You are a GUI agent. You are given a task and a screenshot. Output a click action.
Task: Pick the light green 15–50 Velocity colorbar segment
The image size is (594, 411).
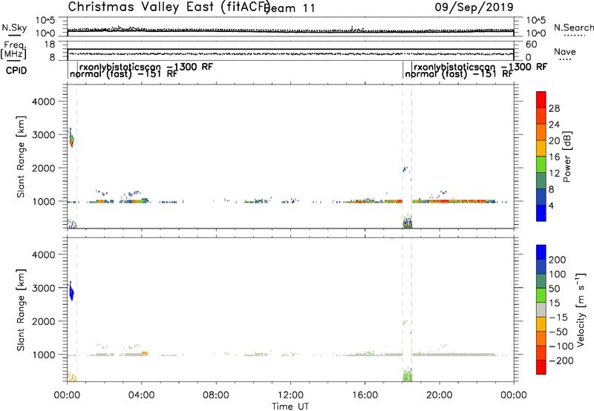(541, 295)
